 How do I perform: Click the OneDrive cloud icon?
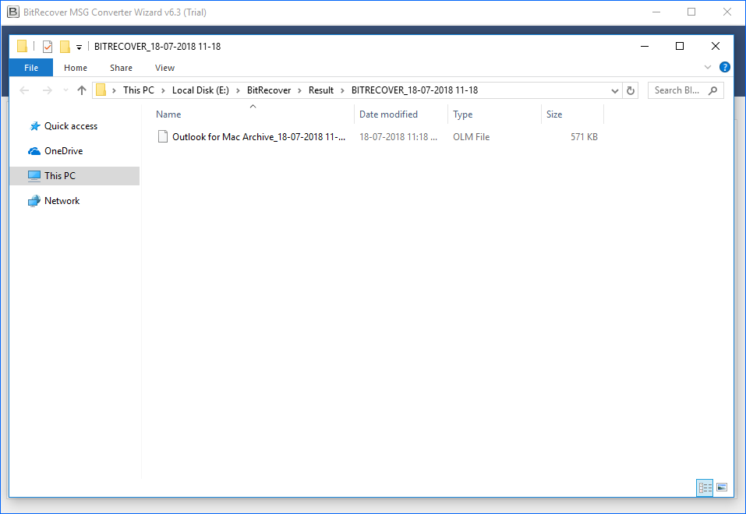[34, 151]
